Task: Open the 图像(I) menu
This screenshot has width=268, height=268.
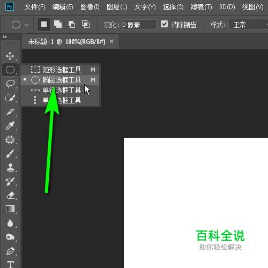Action: coord(90,7)
